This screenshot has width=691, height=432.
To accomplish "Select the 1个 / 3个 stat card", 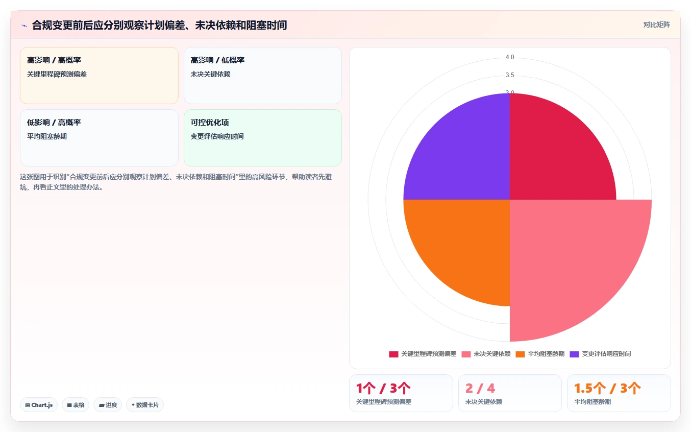I will (x=401, y=393).
